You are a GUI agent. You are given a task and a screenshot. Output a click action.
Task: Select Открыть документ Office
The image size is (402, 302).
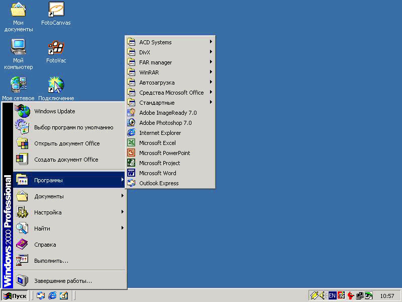(x=69, y=143)
